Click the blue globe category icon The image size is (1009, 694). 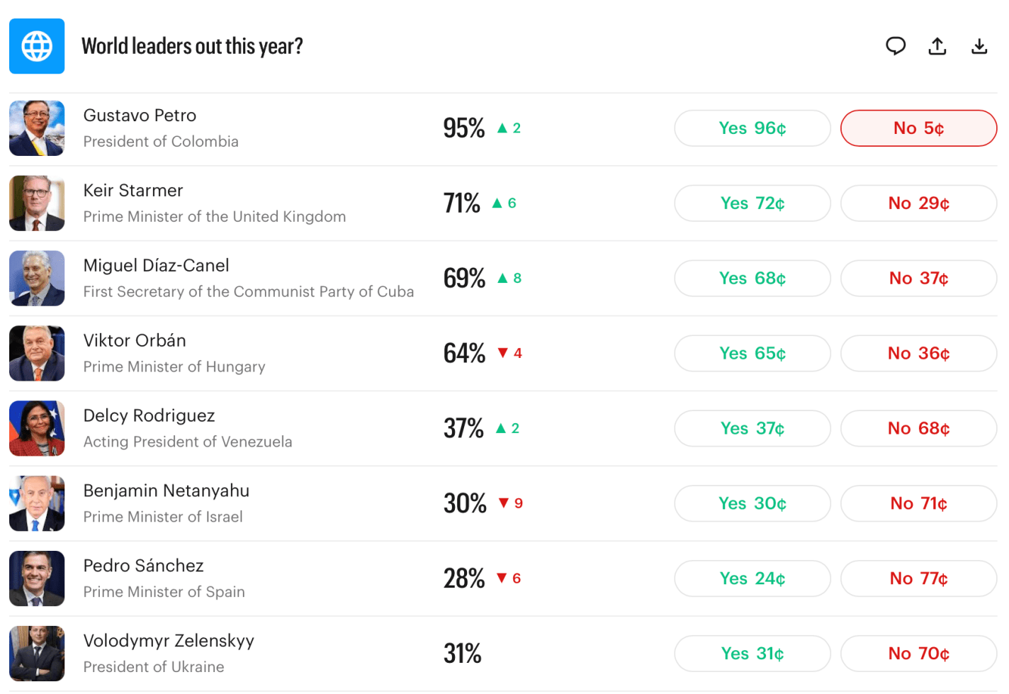coord(37,46)
